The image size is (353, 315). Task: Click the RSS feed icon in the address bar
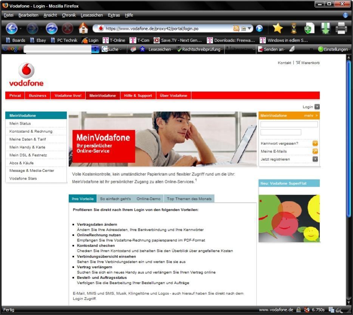coord(236,29)
